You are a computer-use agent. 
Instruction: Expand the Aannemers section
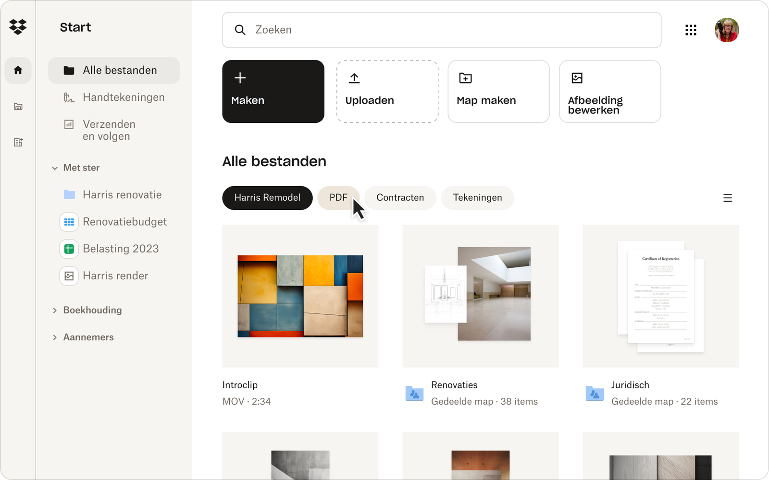tap(55, 337)
